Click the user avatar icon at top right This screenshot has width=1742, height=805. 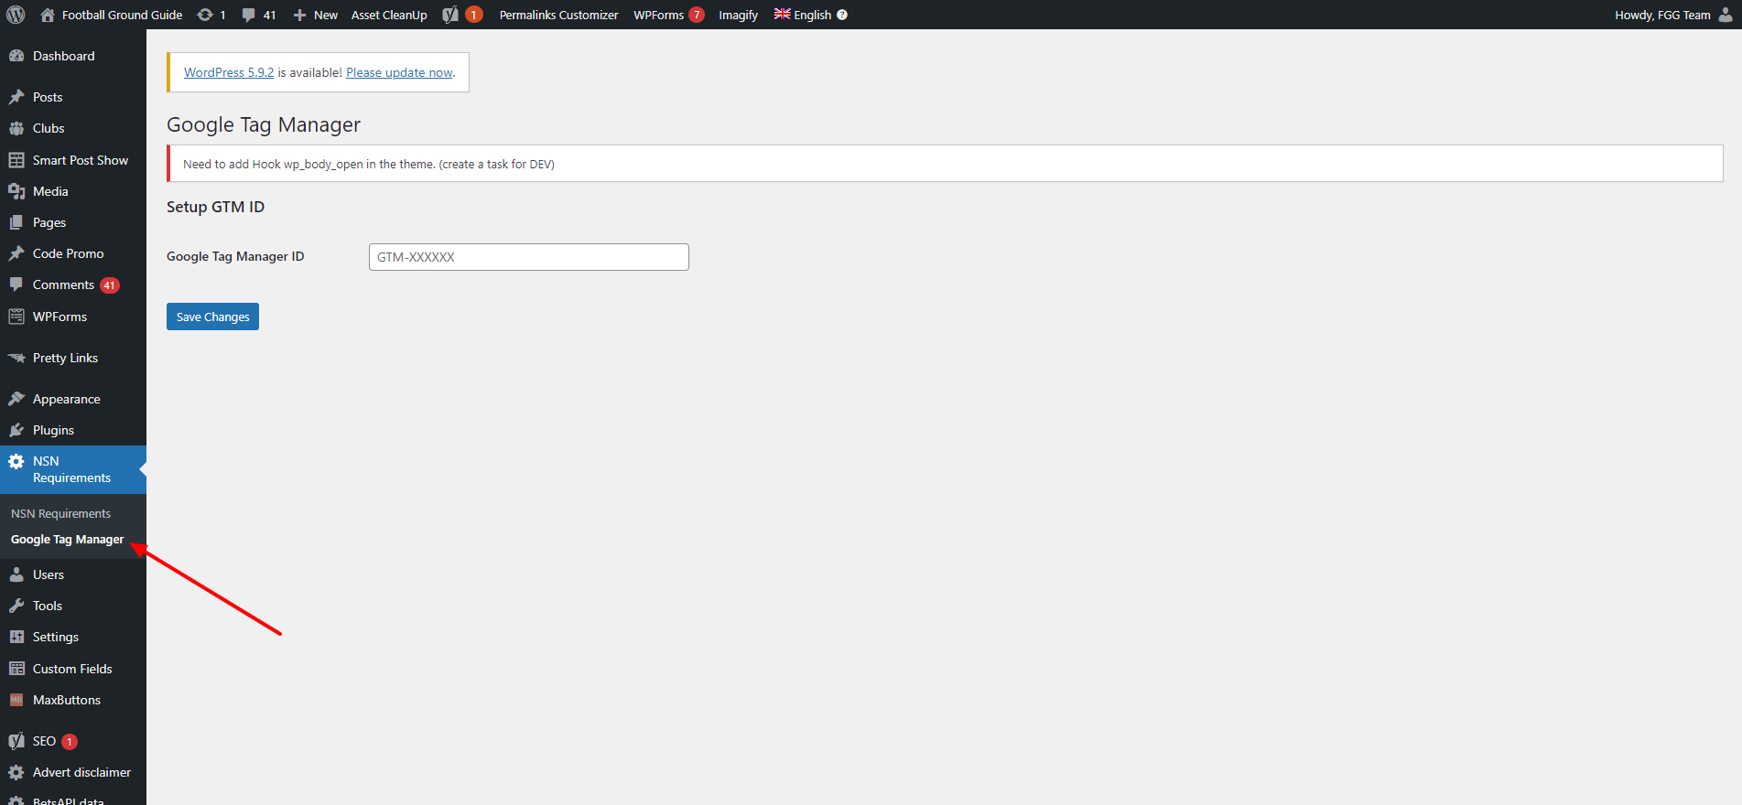click(x=1726, y=15)
